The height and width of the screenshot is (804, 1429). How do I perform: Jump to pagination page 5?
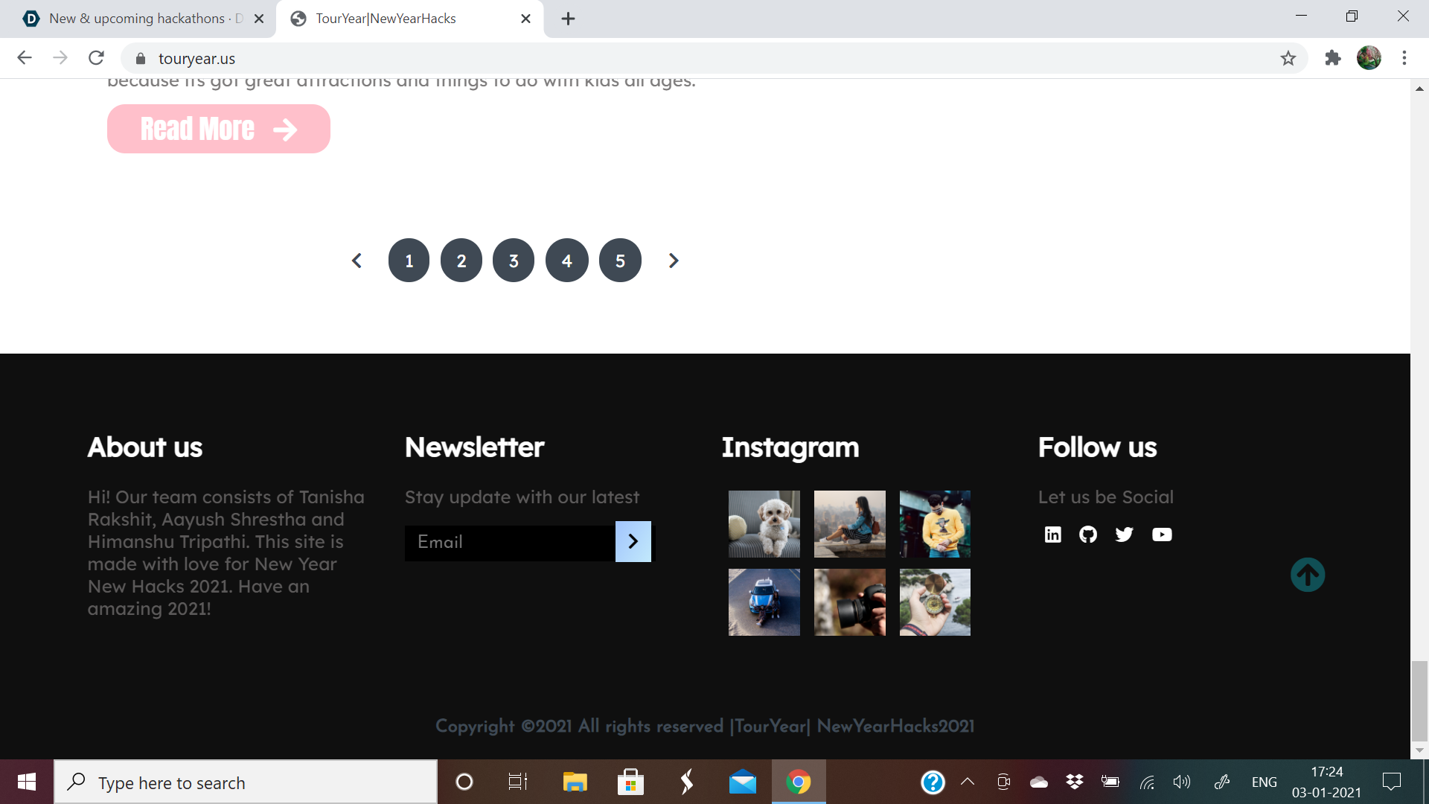[620, 261]
